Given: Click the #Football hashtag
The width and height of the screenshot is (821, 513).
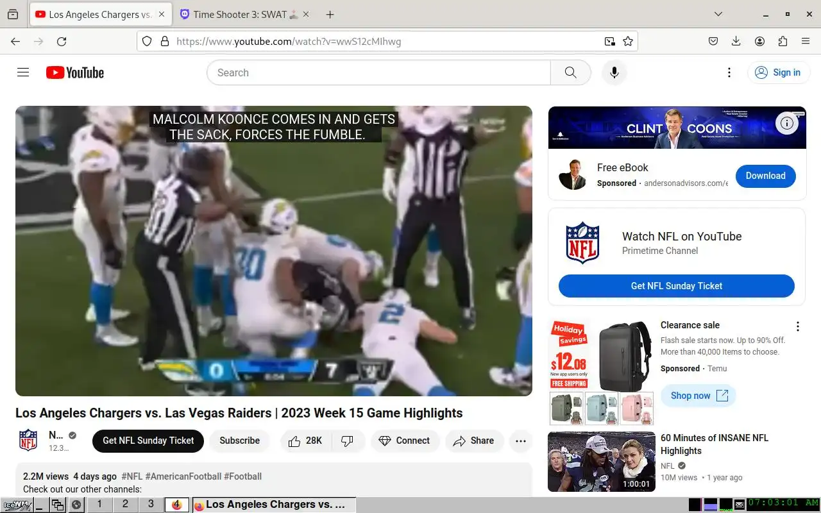Looking at the screenshot, I should pos(242,476).
